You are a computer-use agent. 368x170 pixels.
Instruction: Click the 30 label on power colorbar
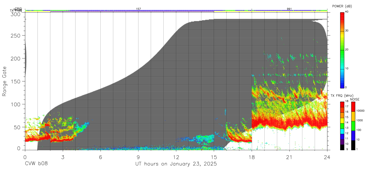click(347, 31)
